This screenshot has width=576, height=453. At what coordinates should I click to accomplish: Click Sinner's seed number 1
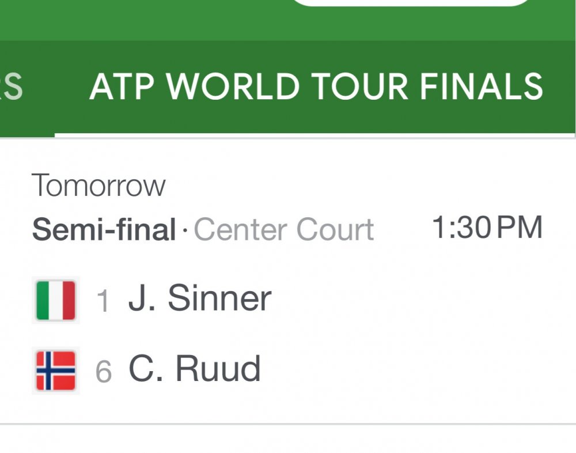coord(103,301)
